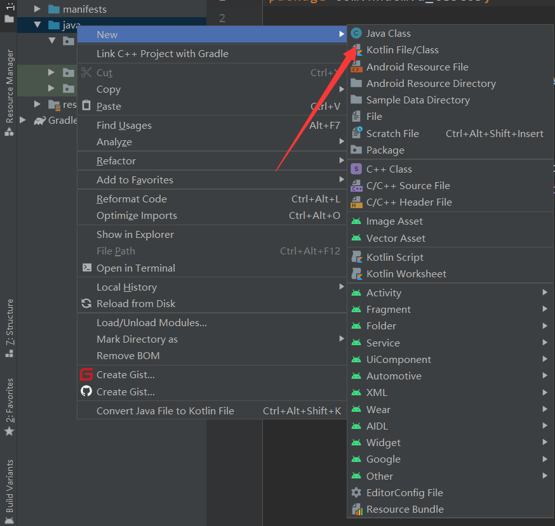Screen dimensions: 555x526
Task: Select Kotlin File/Class from New menu
Action: (x=450, y=50)
